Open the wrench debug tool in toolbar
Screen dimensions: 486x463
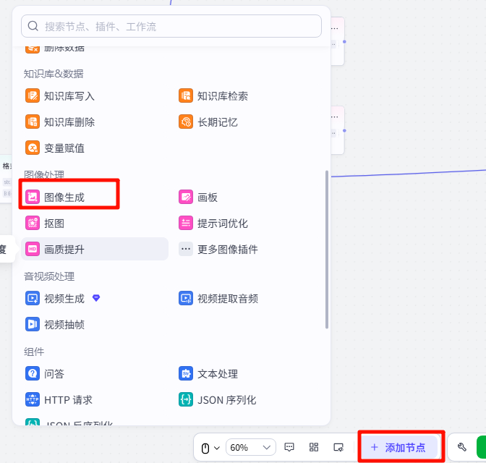click(461, 447)
